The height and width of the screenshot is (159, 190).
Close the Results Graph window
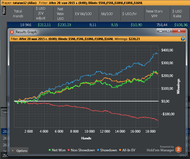coord(179,31)
